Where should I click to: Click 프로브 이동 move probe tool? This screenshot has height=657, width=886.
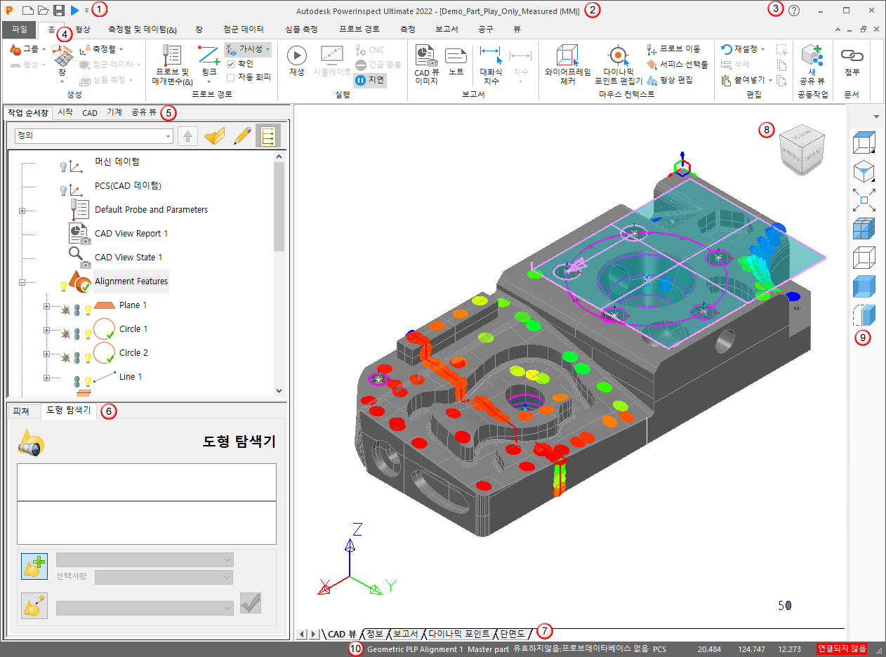pos(675,49)
